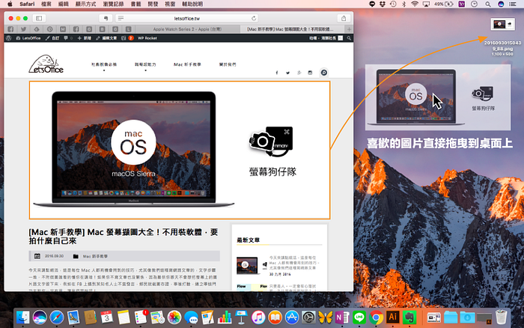Open the Mac 新手教學 navigation item

187,64
